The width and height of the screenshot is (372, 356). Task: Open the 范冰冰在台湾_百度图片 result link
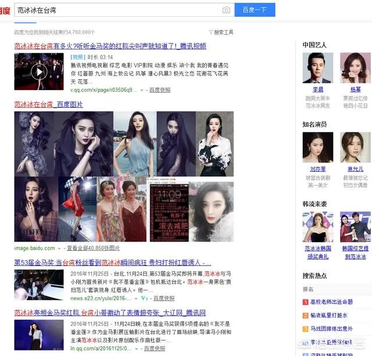coord(48,105)
